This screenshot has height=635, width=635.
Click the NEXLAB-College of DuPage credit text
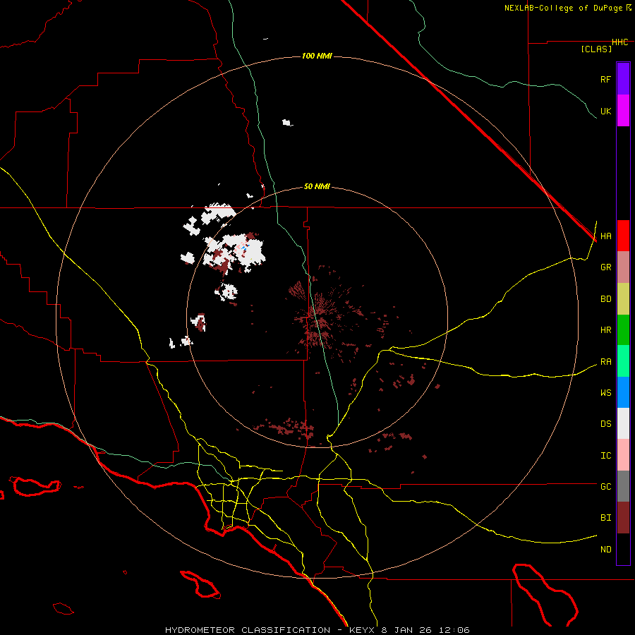pos(564,8)
